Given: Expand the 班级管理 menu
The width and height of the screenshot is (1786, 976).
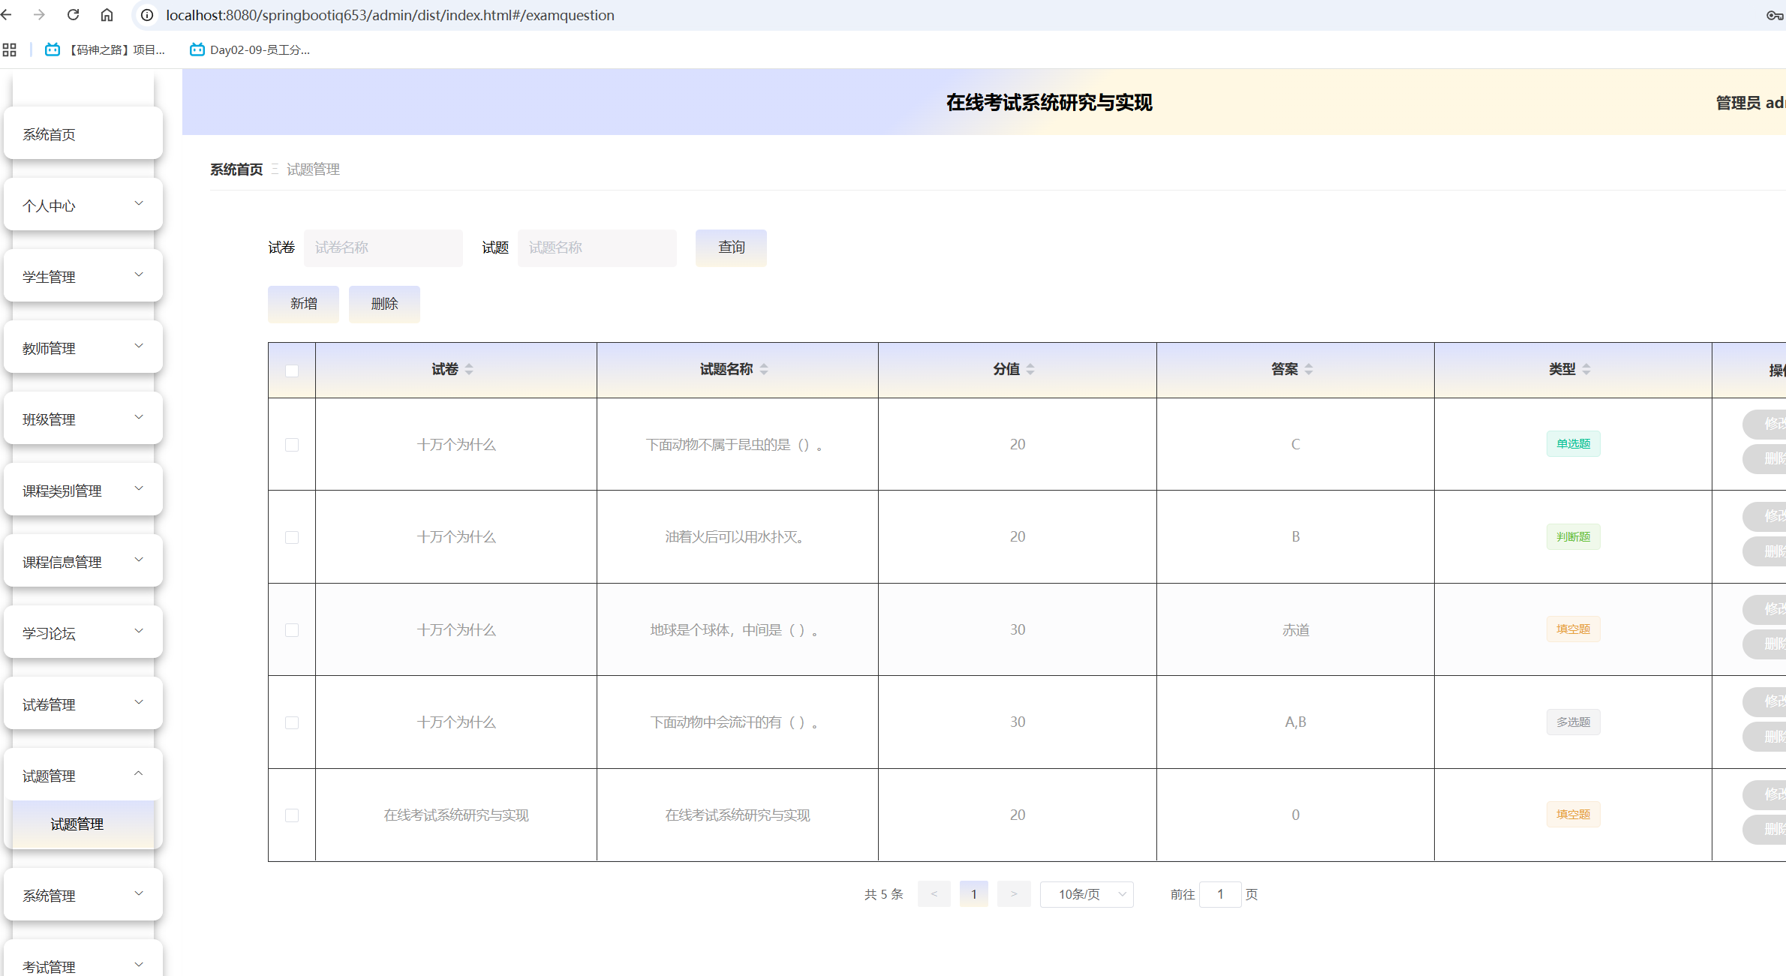Looking at the screenshot, I should coord(83,419).
